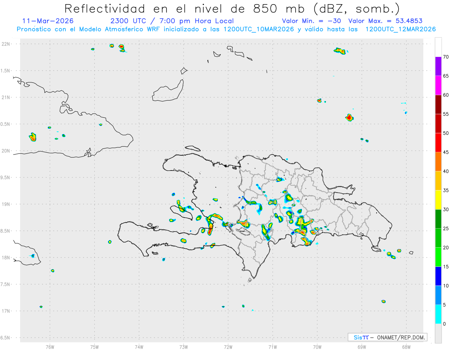Click the '71W' longitude label

pos(272,347)
